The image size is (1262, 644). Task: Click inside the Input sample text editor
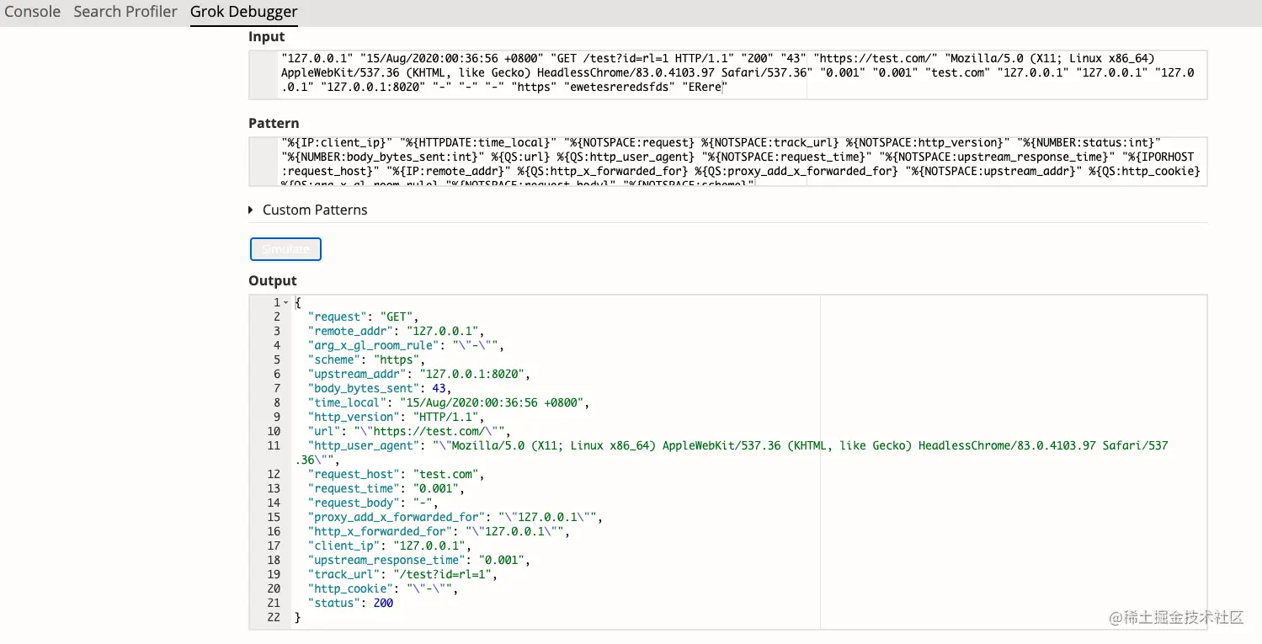[728, 74]
